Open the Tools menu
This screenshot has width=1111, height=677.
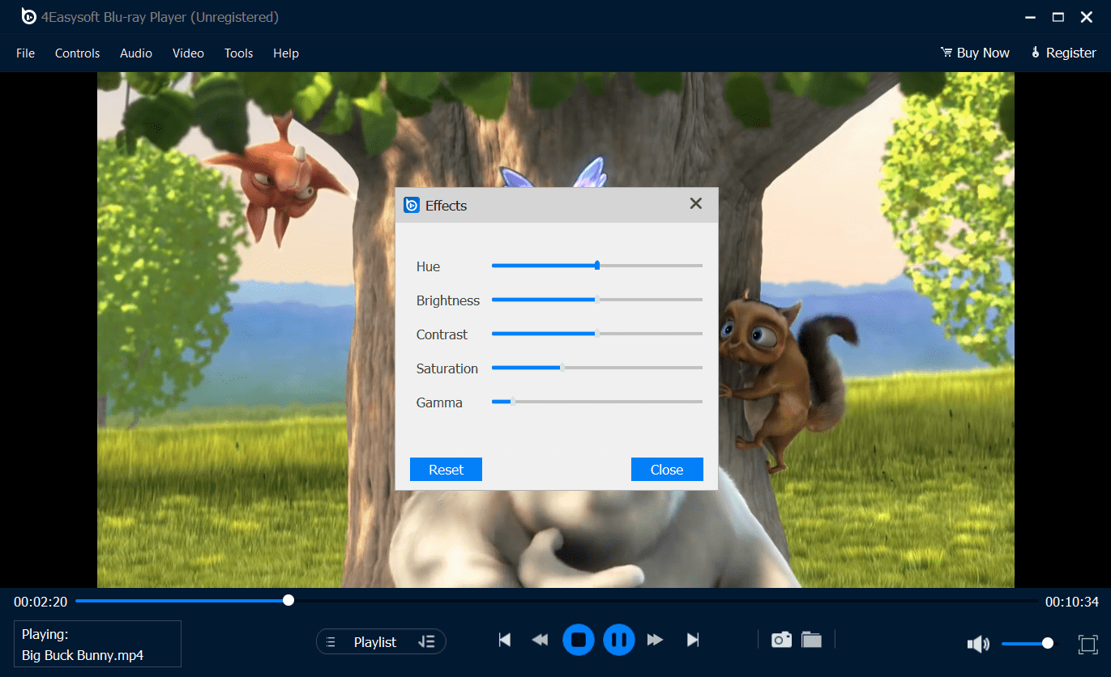239,53
